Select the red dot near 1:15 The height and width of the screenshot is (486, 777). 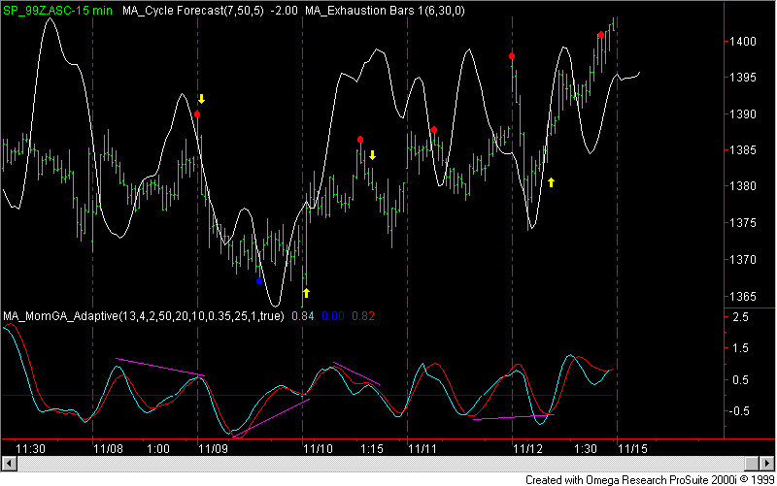[360, 140]
